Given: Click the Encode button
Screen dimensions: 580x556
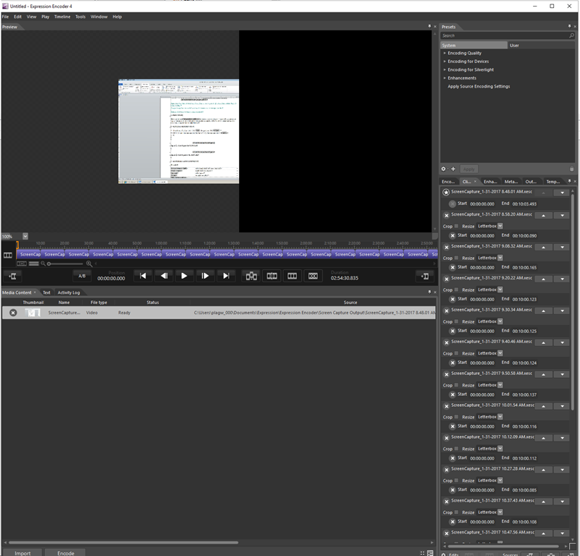Looking at the screenshot, I should tap(66, 553).
